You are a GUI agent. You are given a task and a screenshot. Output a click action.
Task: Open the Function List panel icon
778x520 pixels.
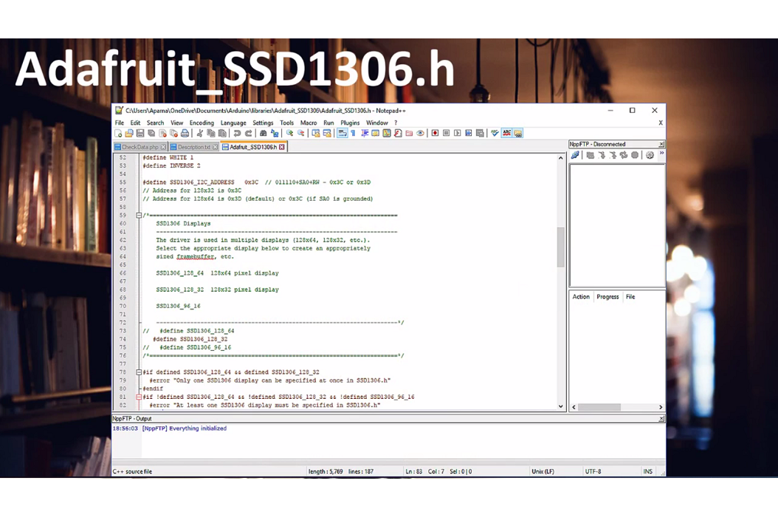point(398,133)
